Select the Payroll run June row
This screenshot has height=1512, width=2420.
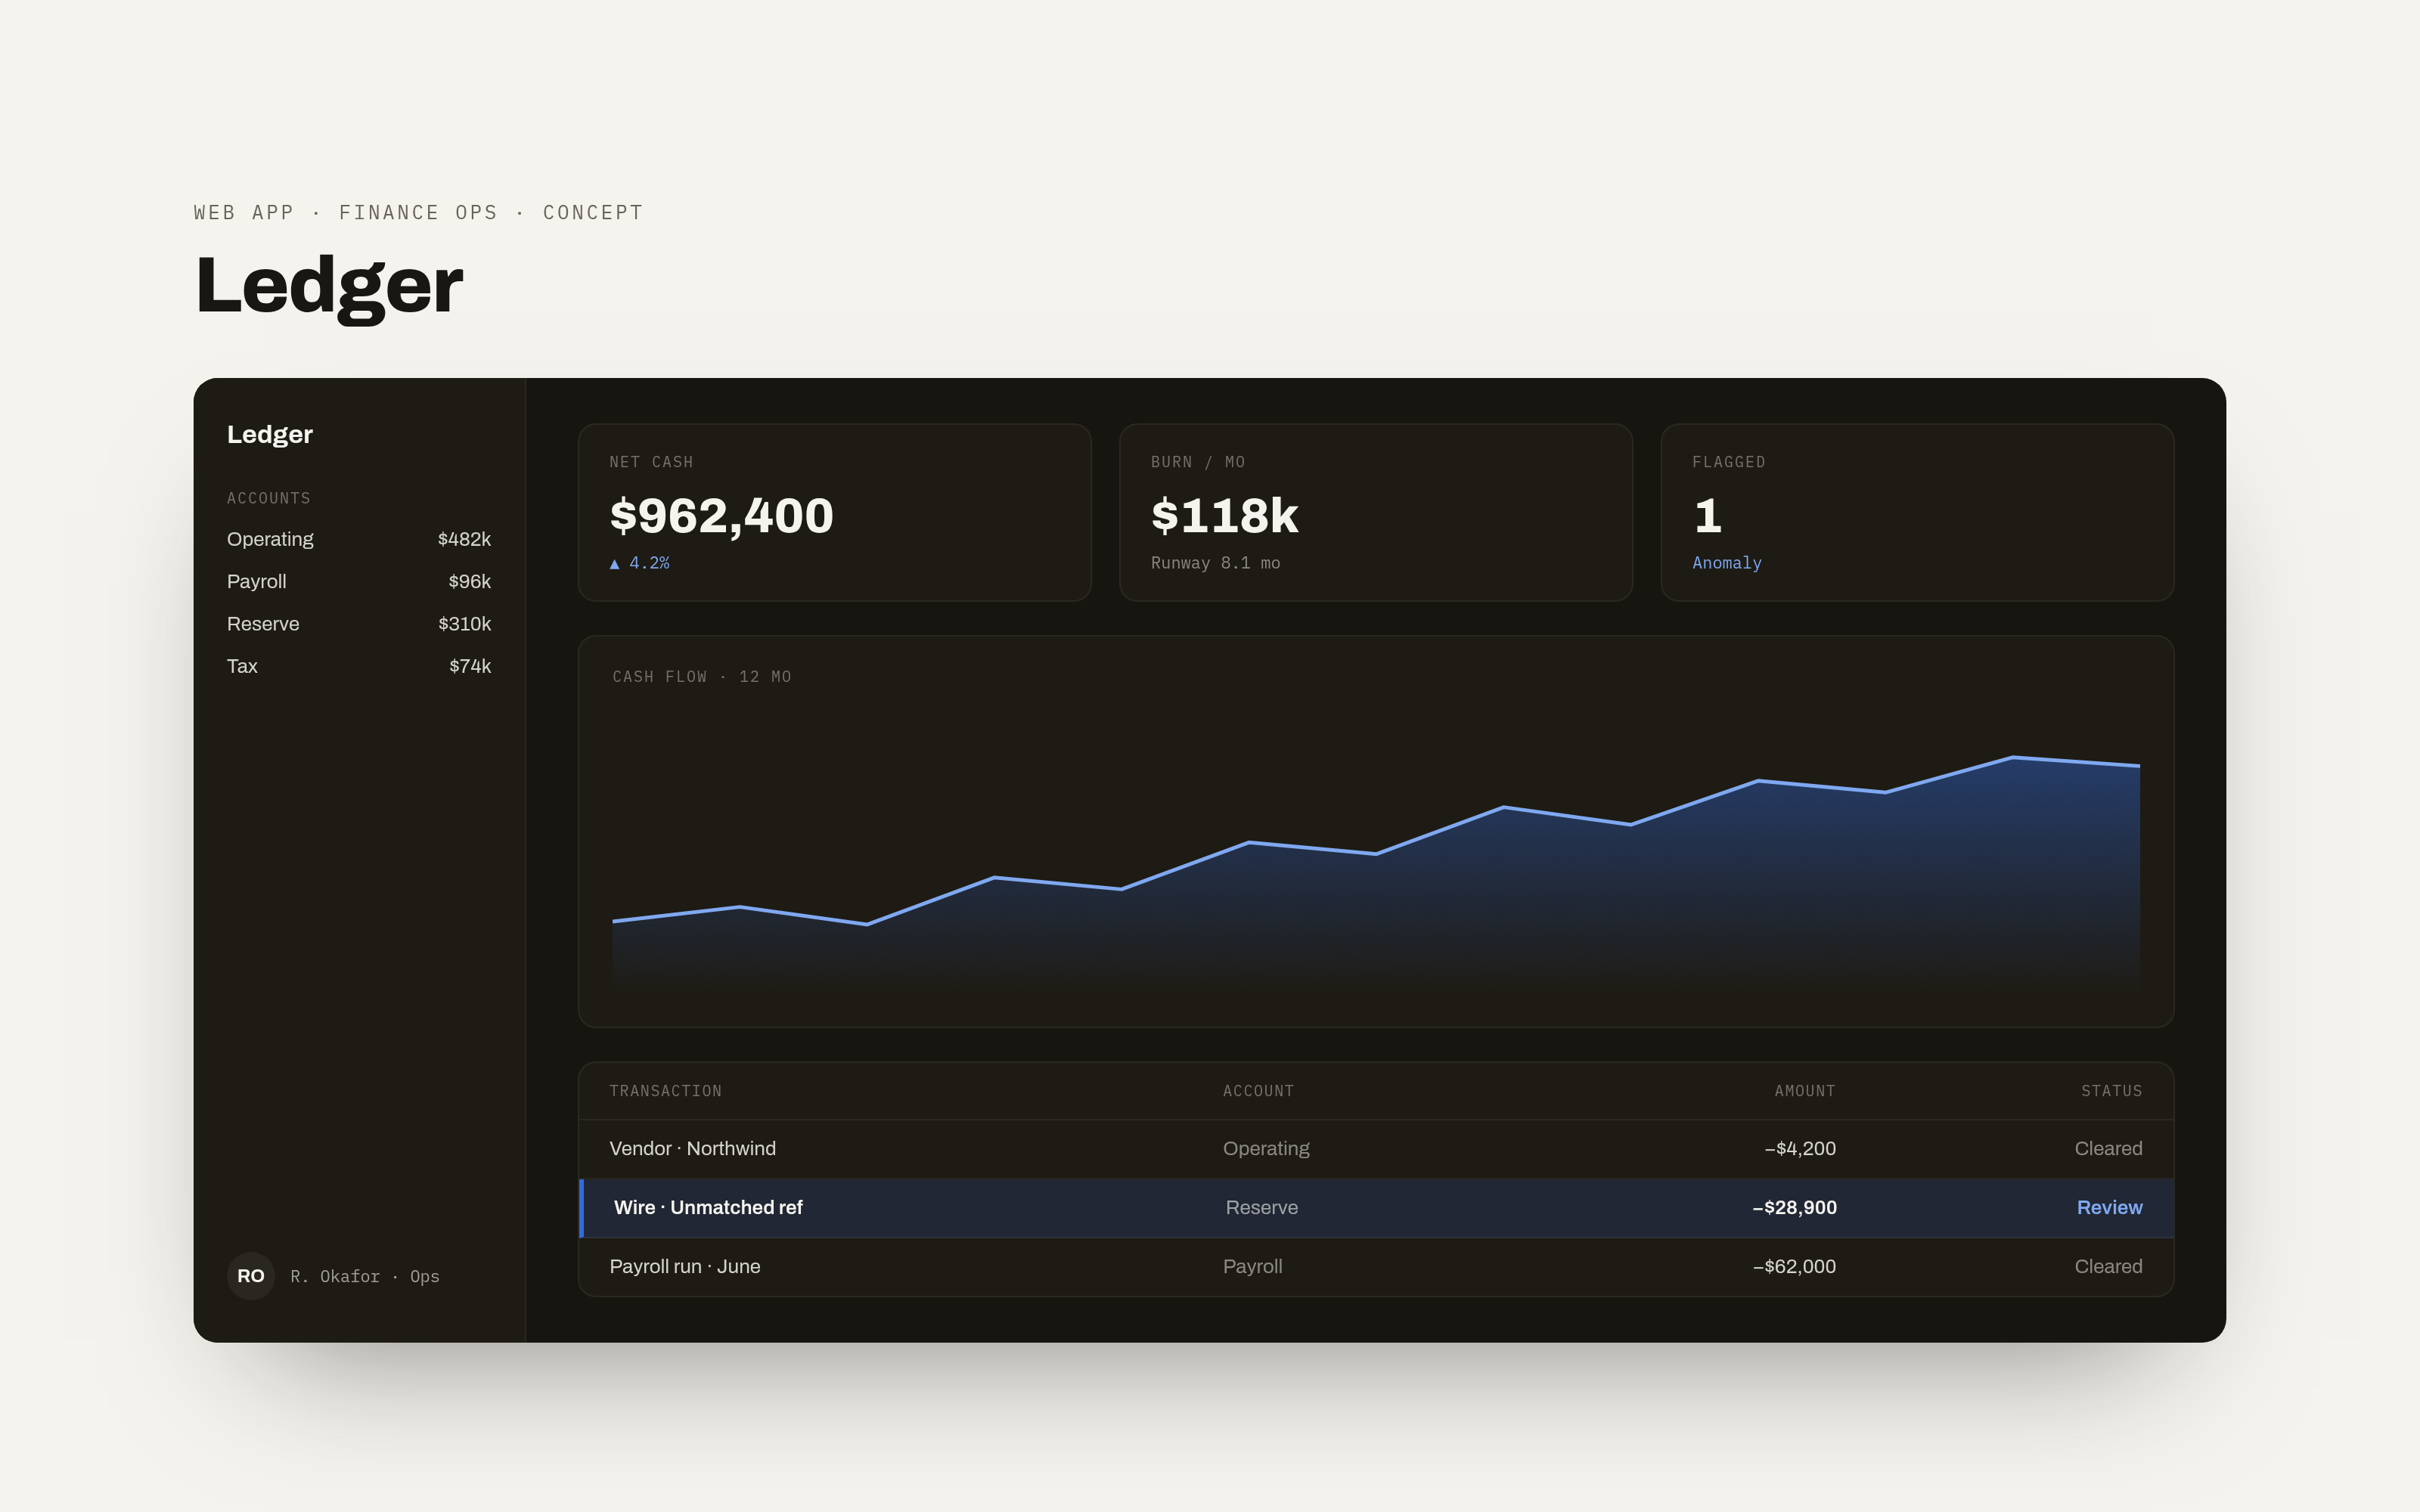tap(1376, 1267)
